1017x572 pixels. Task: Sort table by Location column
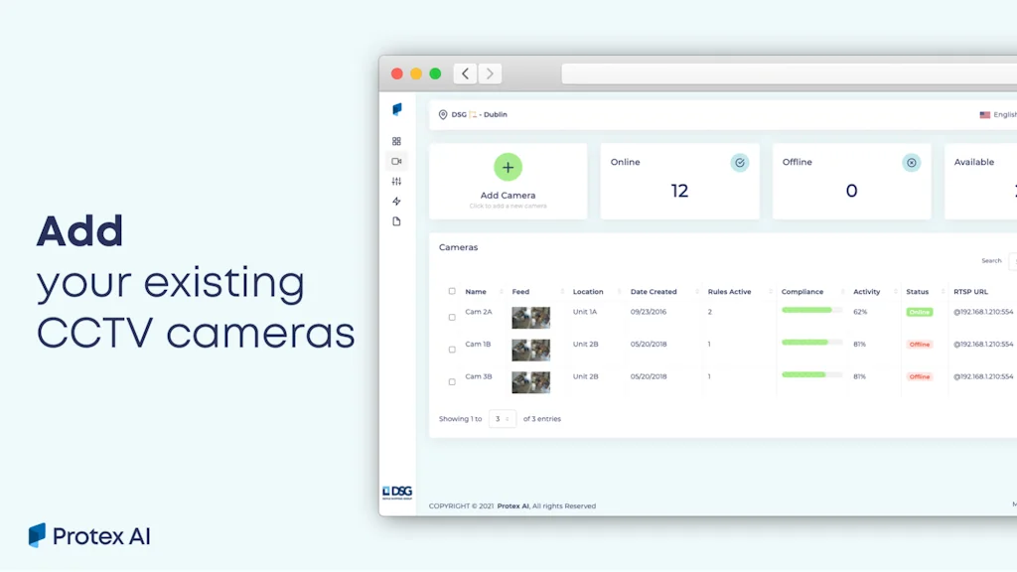tap(588, 292)
